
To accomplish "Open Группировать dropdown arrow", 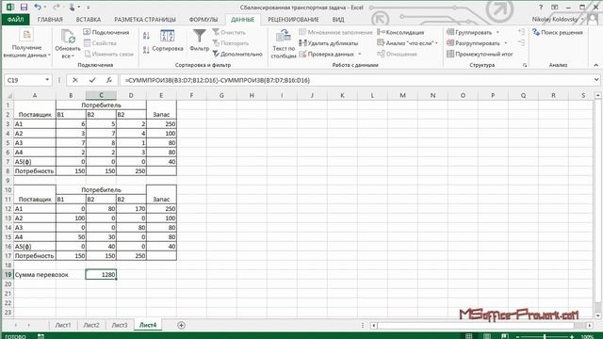I will (x=497, y=32).
